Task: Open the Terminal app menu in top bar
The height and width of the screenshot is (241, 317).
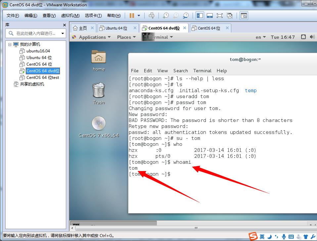Action: click(x=158, y=37)
